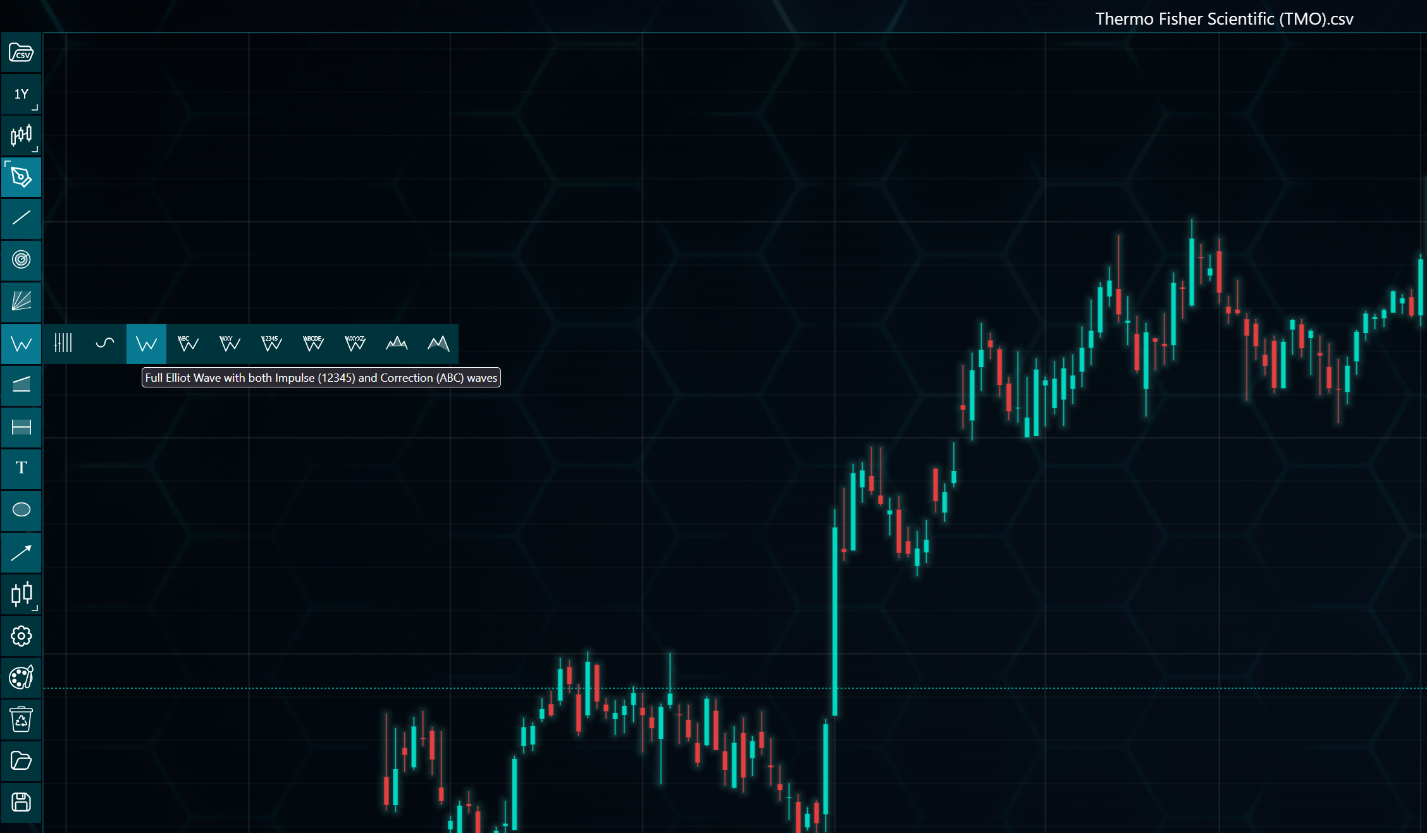The width and height of the screenshot is (1427, 833).
Task: Open the 1Y timeframe selector
Action: [x=21, y=94]
